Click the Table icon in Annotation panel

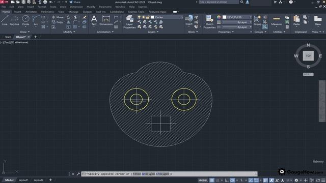click(x=116, y=27)
